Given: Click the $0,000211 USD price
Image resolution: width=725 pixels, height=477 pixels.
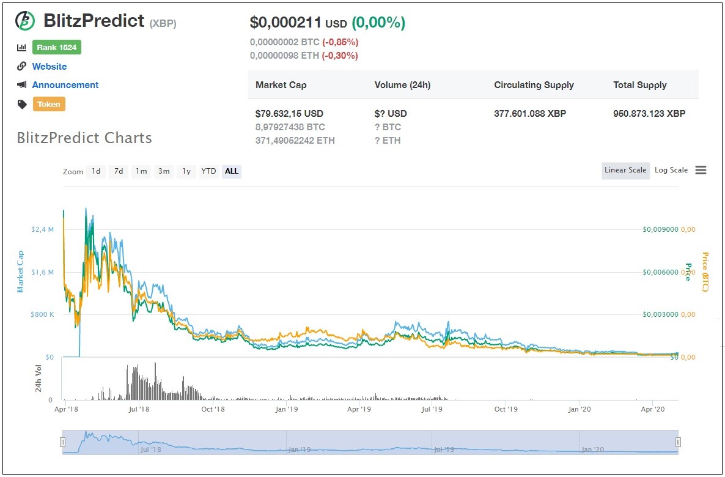Looking at the screenshot, I should 298,23.
